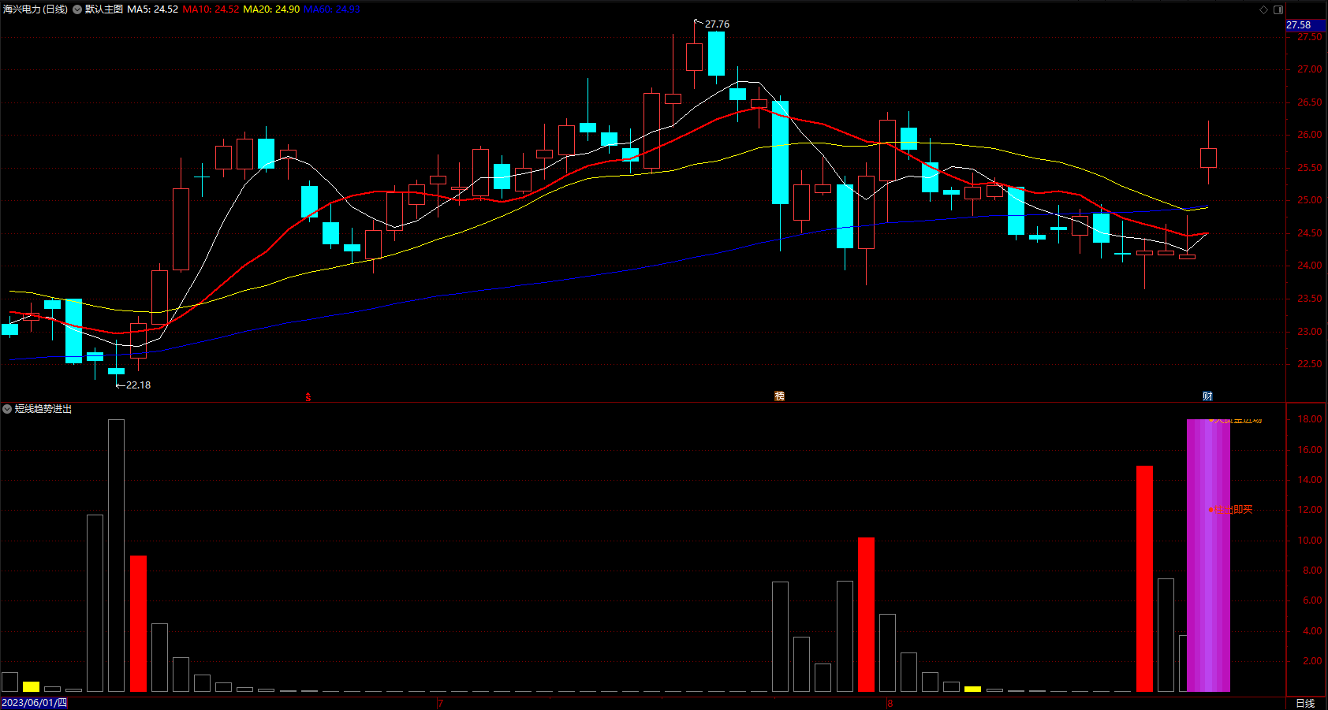Click the red S marker below the chart
Image resolution: width=1328 pixels, height=710 pixels.
pos(308,397)
